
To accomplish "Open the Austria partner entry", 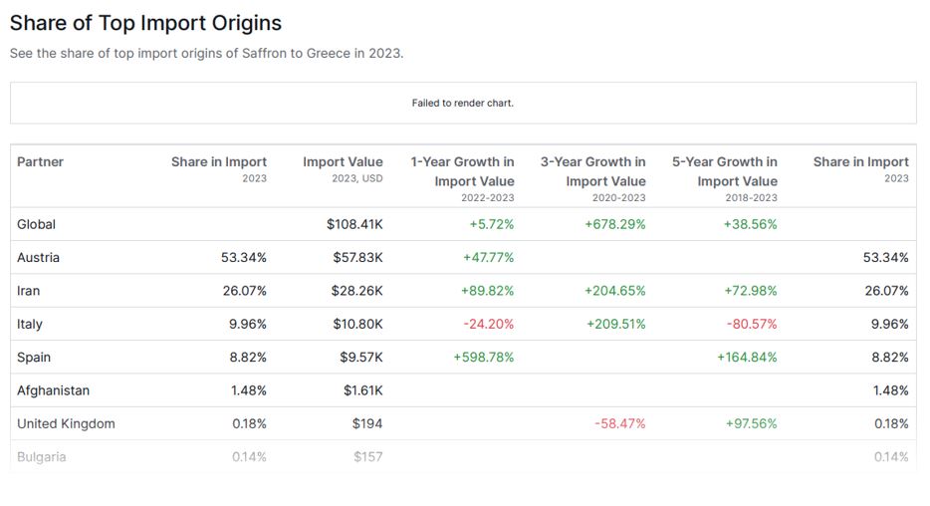I will 38,258.
